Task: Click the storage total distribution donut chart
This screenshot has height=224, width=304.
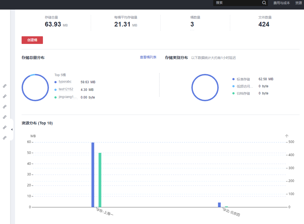Action: tap(35, 87)
